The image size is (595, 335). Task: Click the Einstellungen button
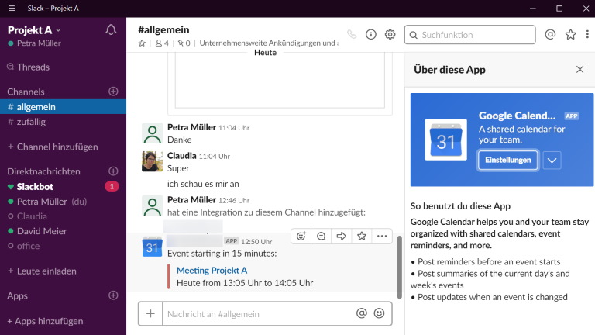507,161
